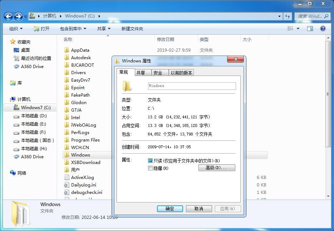Click the 确定 button
The height and width of the screenshot is (231, 334).
[x=170, y=209]
